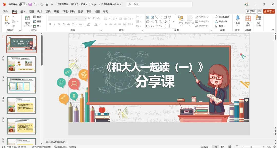The width and height of the screenshot is (277, 148).
Task: Click the Undo arrow icon
Action: click(35, 4)
